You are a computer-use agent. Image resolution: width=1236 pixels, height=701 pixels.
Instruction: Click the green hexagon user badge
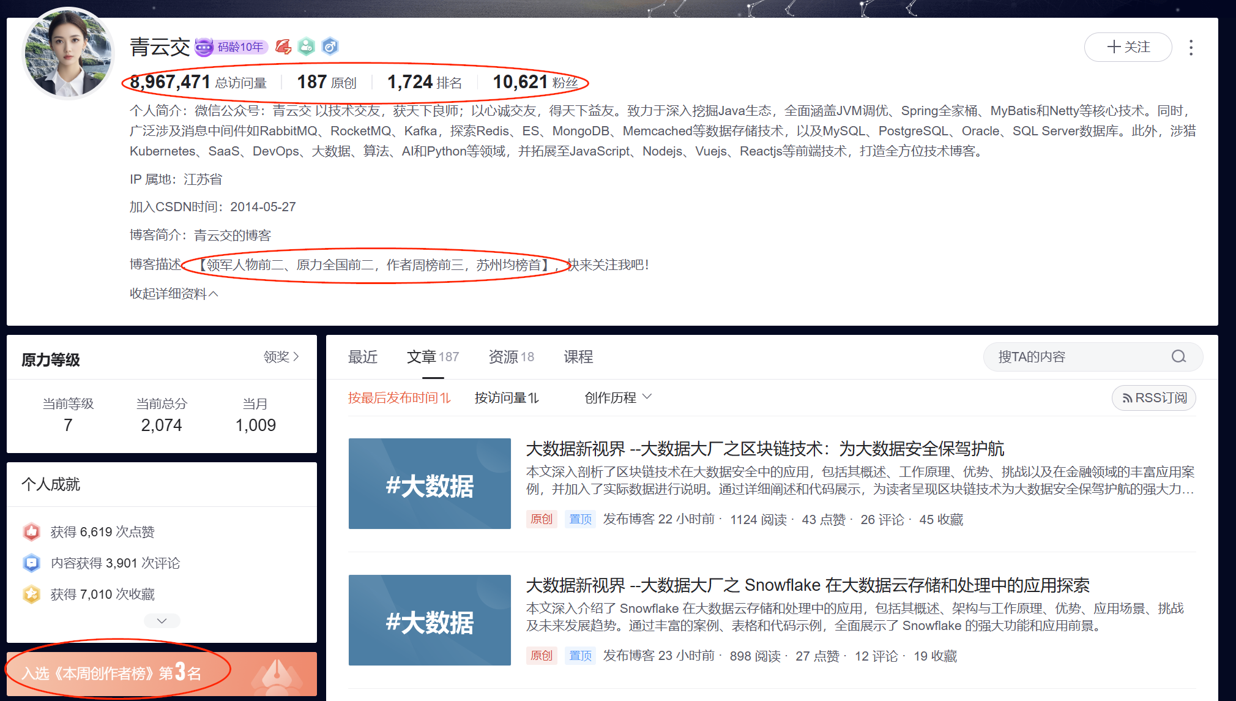306,47
